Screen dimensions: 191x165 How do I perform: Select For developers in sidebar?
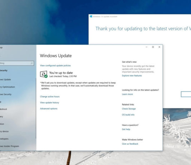click(4, 139)
